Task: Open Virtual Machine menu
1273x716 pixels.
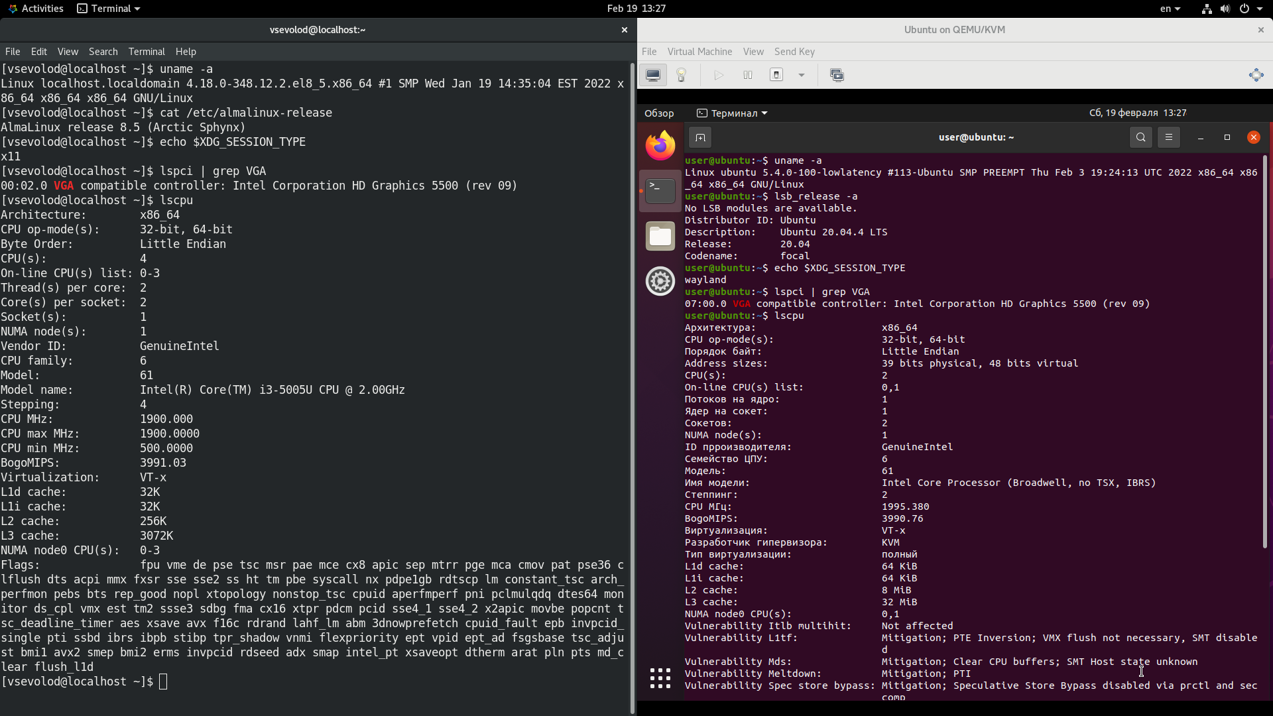Action: click(699, 52)
